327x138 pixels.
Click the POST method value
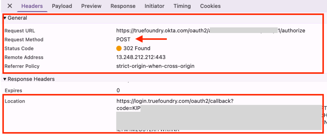[123, 39]
